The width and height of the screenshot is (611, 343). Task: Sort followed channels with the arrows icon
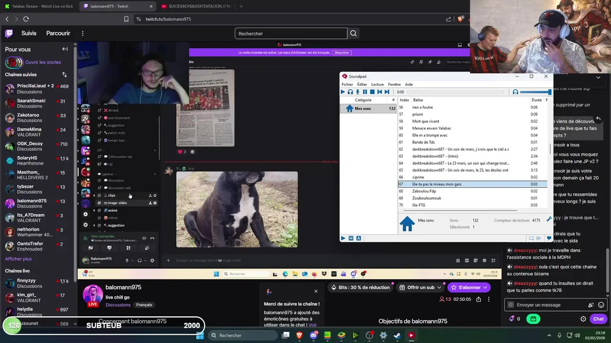[x=64, y=75]
